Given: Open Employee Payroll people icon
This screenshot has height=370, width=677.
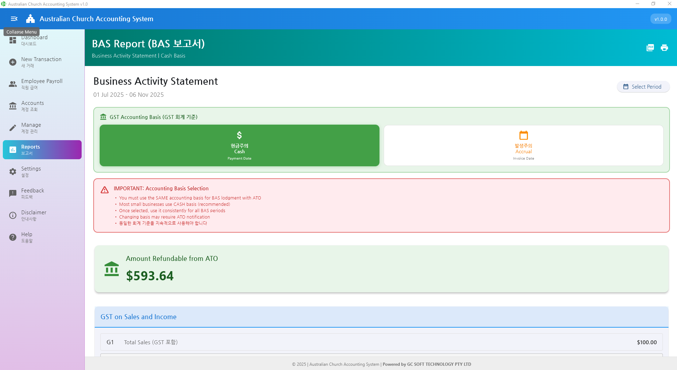Looking at the screenshot, I should 13,84.
